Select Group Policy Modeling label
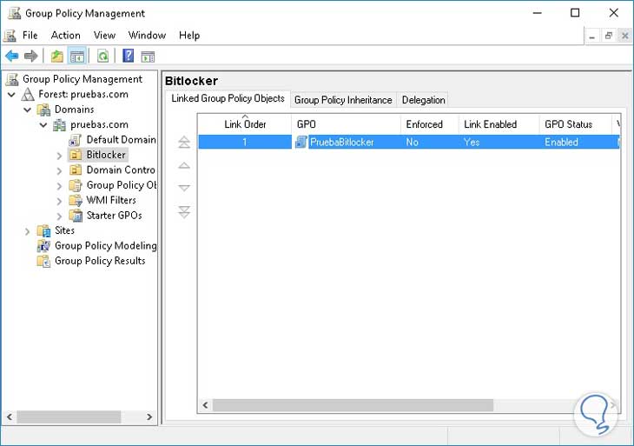This screenshot has width=634, height=446. 106,246
